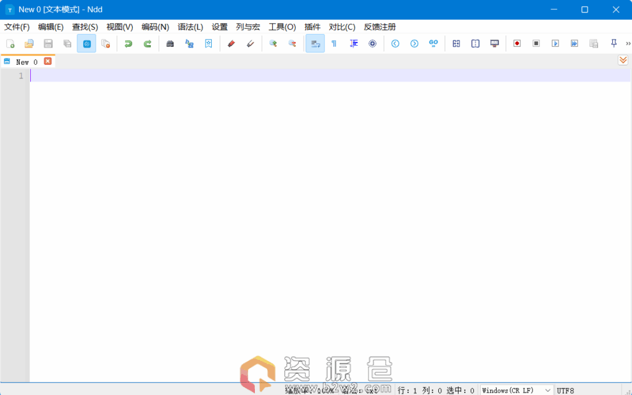This screenshot has width=632, height=395.
Task: Click the Start Macro Recording icon
Action: click(x=517, y=44)
